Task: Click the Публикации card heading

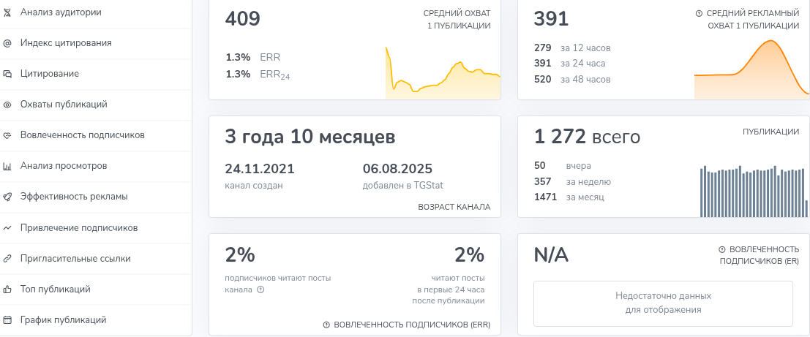Action: 771,132
